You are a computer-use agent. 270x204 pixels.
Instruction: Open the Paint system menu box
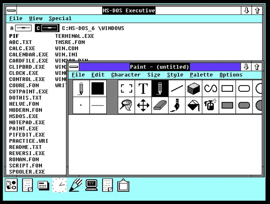[74, 67]
